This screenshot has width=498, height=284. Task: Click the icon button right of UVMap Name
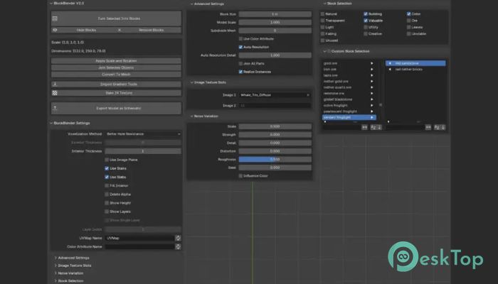(x=178, y=238)
